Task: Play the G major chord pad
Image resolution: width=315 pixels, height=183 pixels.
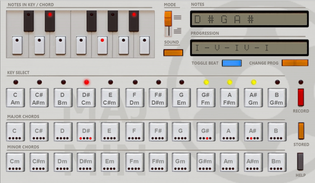Action: pyautogui.click(x=182, y=132)
